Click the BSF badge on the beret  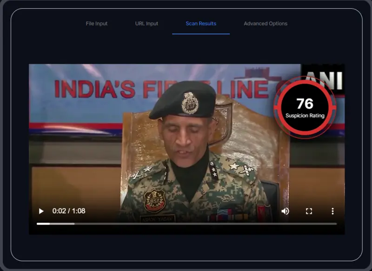tap(189, 102)
